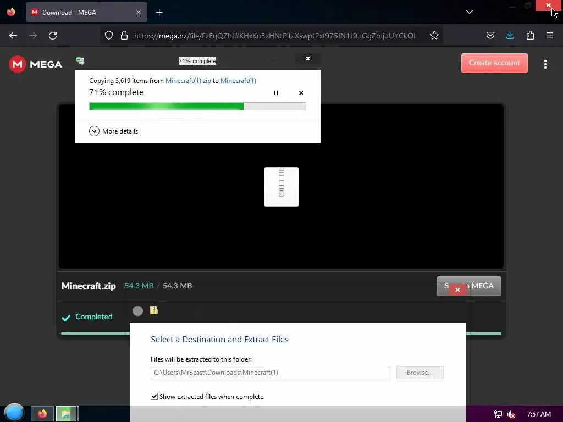Click the Firefox taskbar button
Screen dimensions: 563x422
tap(42, 414)
